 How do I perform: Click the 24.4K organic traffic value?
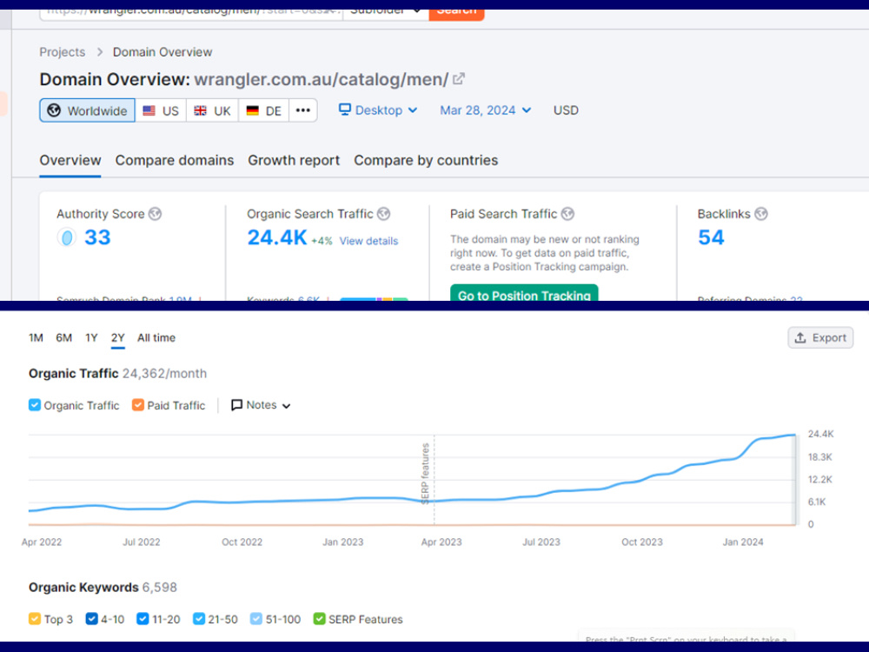point(276,237)
